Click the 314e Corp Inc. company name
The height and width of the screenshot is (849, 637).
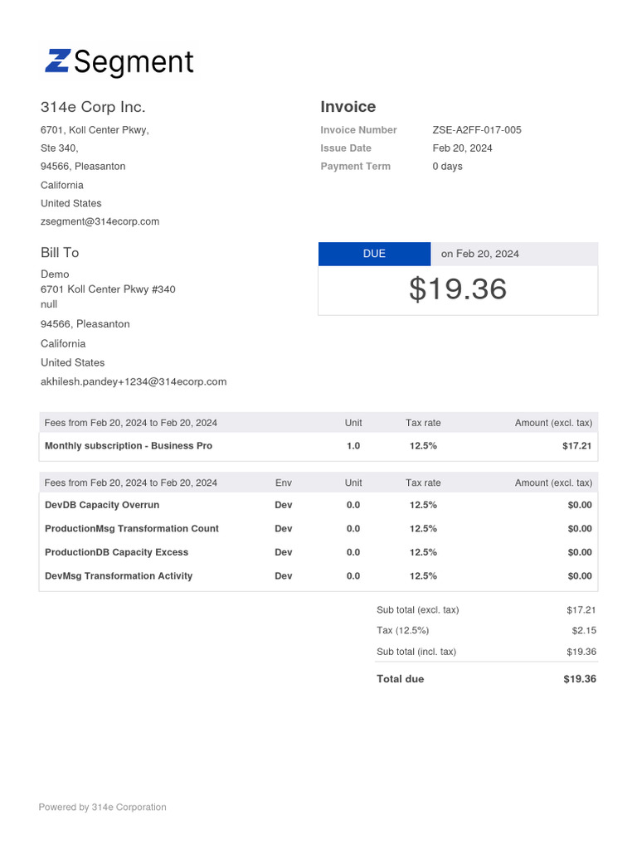pyautogui.click(x=93, y=107)
